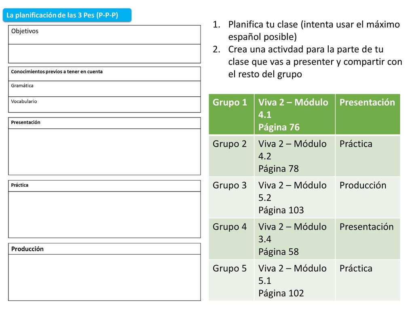Click the empty box below Objetivos
414x311 pixels.
click(104, 54)
